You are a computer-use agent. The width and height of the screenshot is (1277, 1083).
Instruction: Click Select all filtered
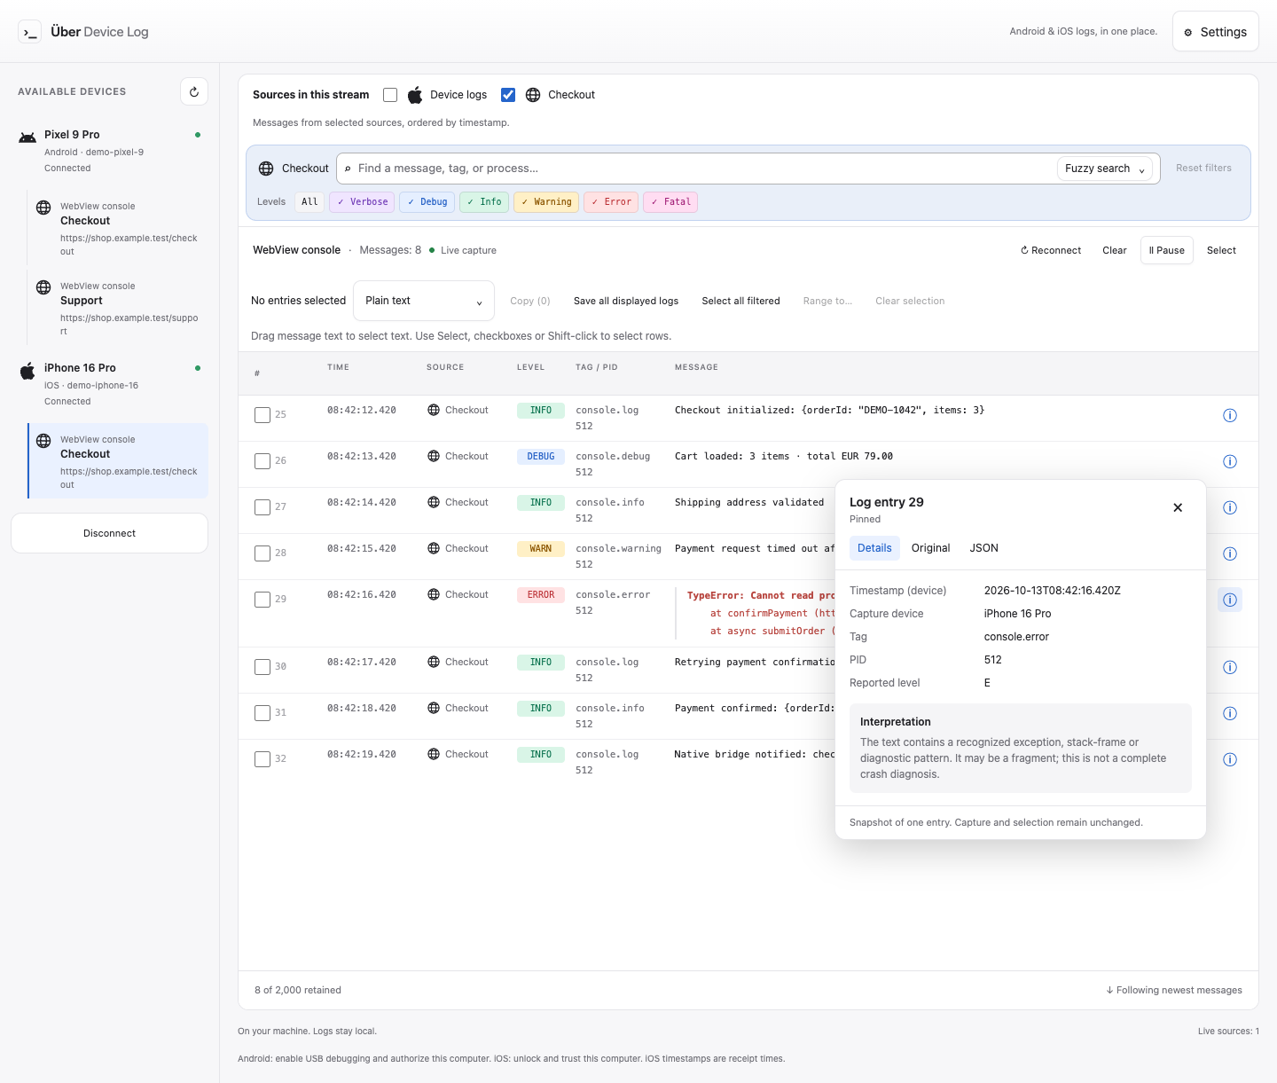[x=741, y=301]
